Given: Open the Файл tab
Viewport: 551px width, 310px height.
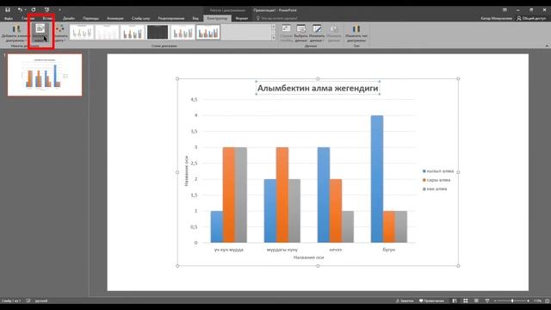Looking at the screenshot, I should click(9, 18).
